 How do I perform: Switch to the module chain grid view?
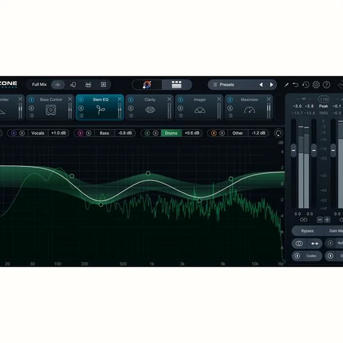point(177,85)
